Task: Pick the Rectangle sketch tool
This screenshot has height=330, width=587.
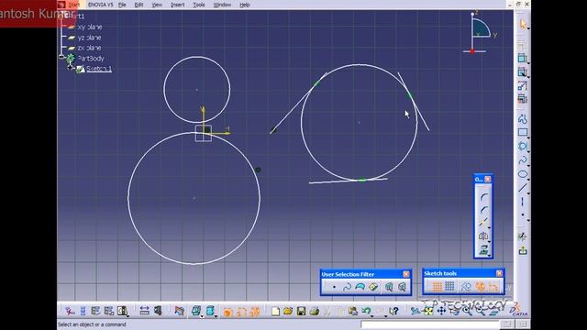Action: coord(523,132)
